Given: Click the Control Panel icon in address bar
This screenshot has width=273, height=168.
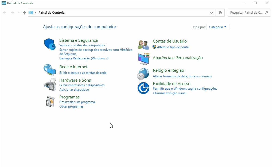Looking at the screenshot, I should (x=31, y=12).
